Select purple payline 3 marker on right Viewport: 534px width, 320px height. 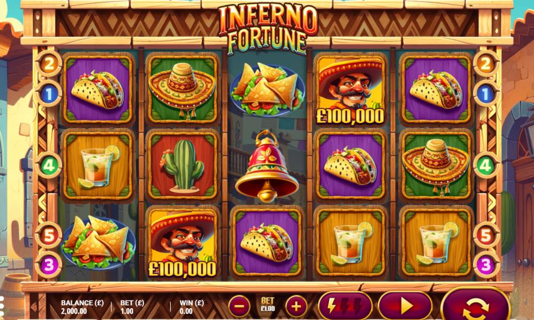[485, 265]
